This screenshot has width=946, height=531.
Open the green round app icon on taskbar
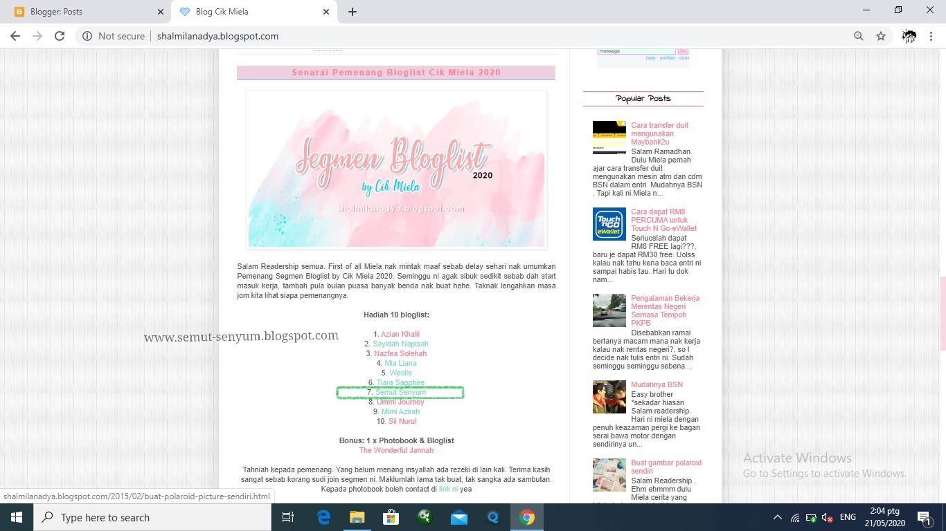[x=425, y=517]
